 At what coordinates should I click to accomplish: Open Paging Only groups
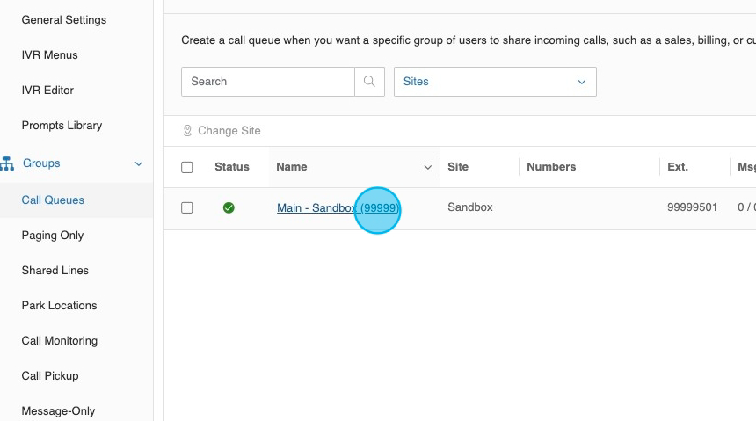click(x=52, y=235)
